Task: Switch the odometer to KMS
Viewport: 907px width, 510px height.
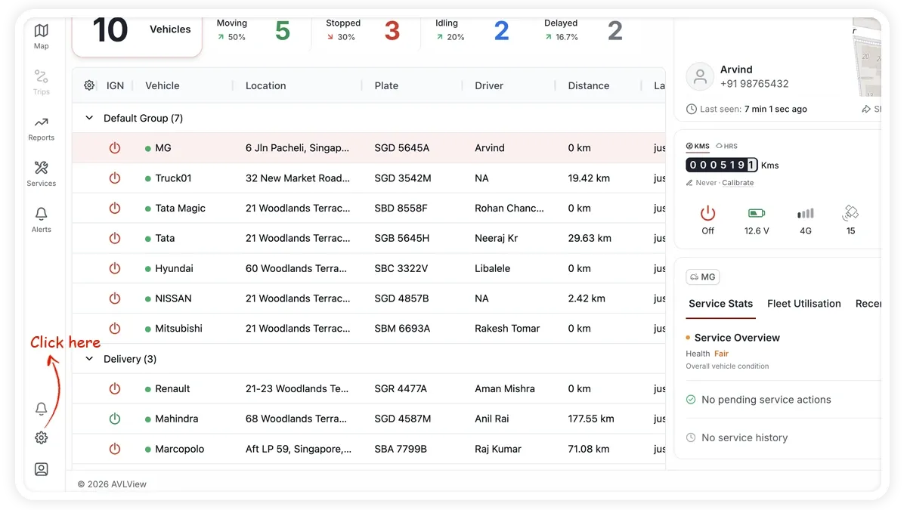Action: [698, 146]
